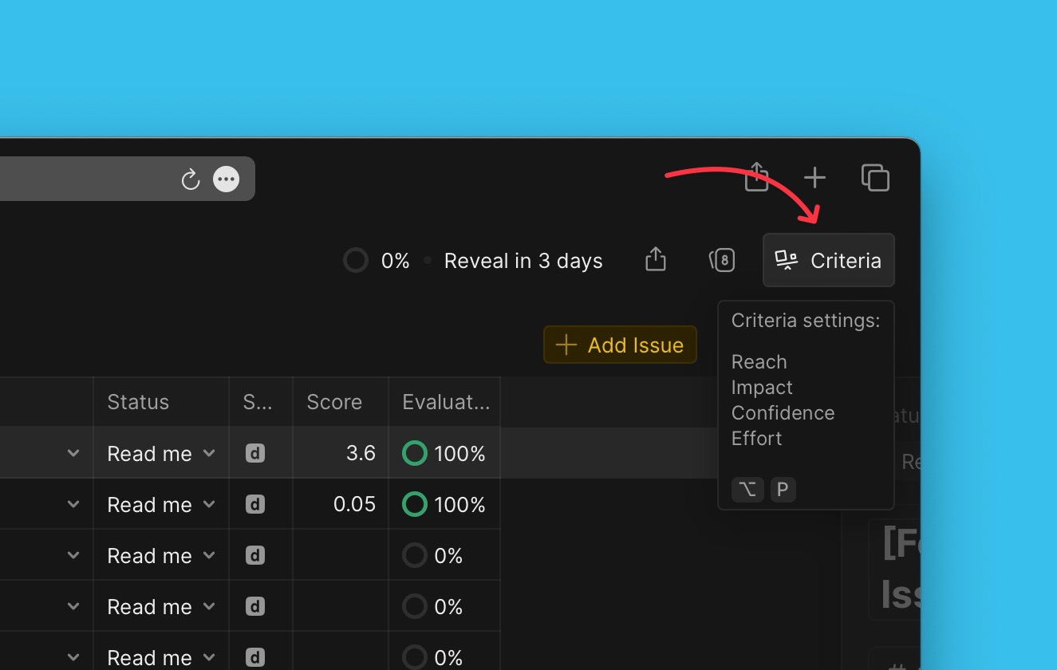
Task: Expand the second row using its left chevron
Action: pyautogui.click(x=73, y=503)
